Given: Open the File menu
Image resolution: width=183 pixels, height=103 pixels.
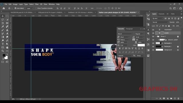Looking at the screenshot, I should pyautogui.click(x=6, y=4).
